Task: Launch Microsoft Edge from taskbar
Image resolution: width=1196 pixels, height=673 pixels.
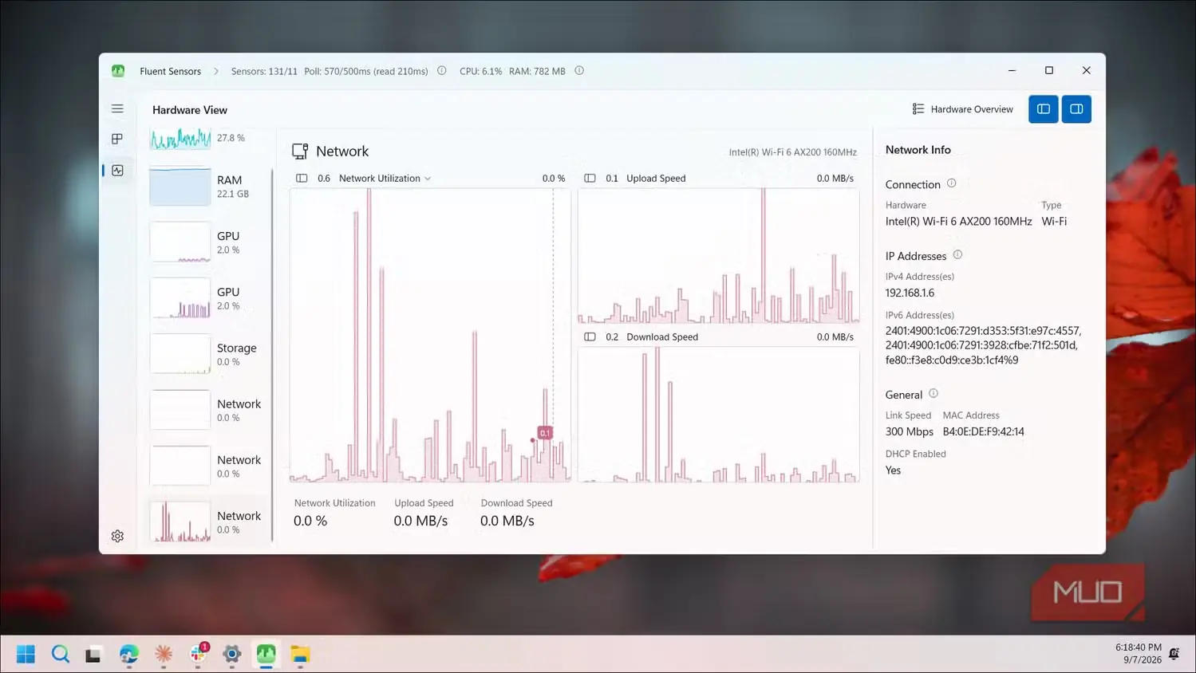Action: (x=128, y=654)
